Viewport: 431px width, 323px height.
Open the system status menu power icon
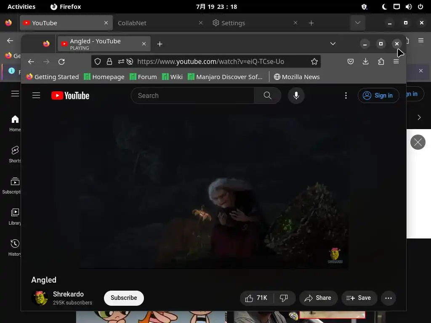(420, 7)
